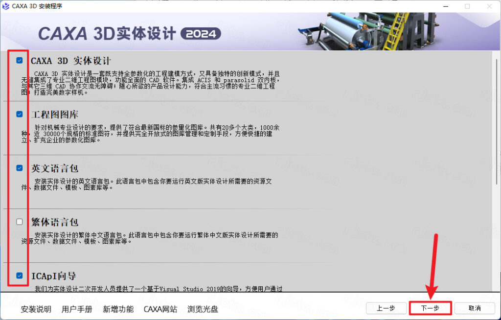
Task: Select 浏览光盘 to browse the disc
Action: pos(203,309)
